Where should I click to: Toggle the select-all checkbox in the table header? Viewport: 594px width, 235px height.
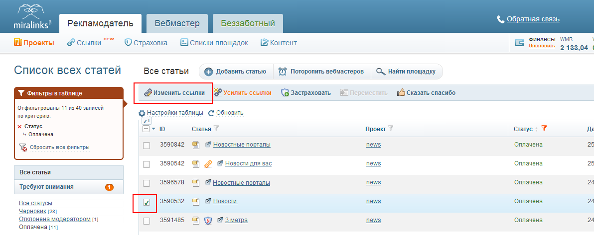coord(146,129)
